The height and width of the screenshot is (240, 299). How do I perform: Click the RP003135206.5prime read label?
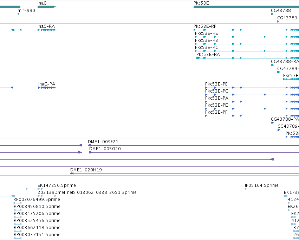coord(37,214)
